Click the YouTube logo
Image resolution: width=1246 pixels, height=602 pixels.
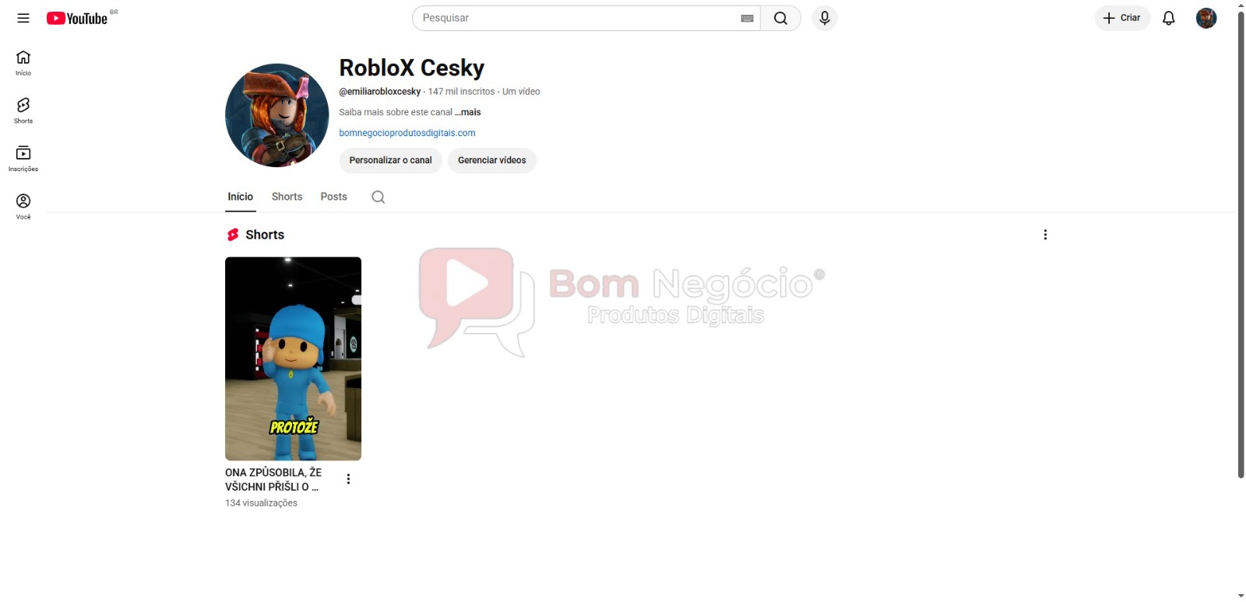pos(77,18)
